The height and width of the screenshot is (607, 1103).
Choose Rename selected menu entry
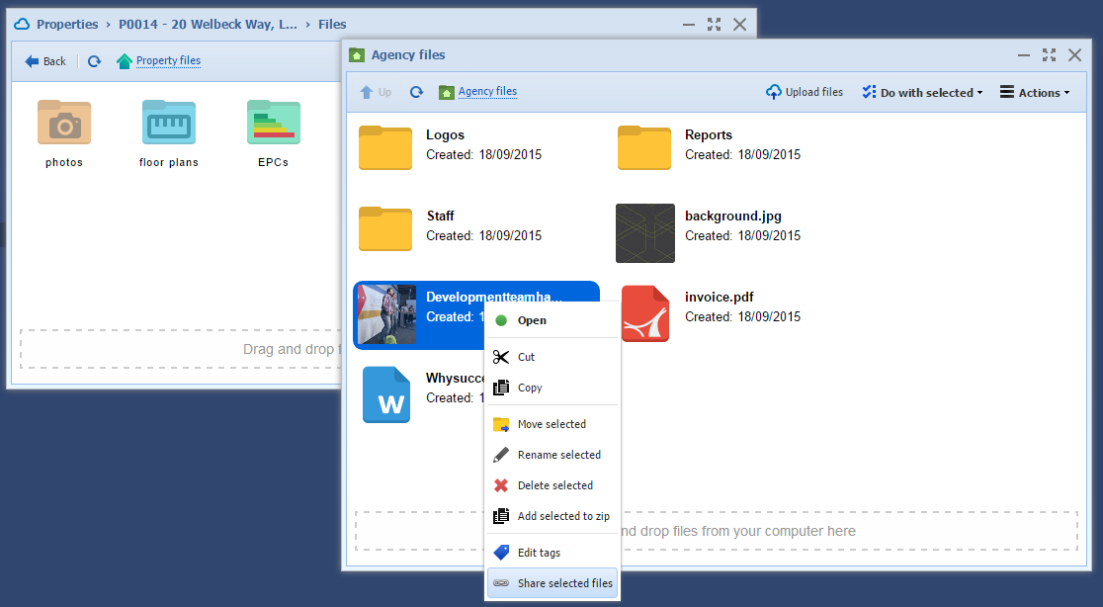tap(558, 455)
